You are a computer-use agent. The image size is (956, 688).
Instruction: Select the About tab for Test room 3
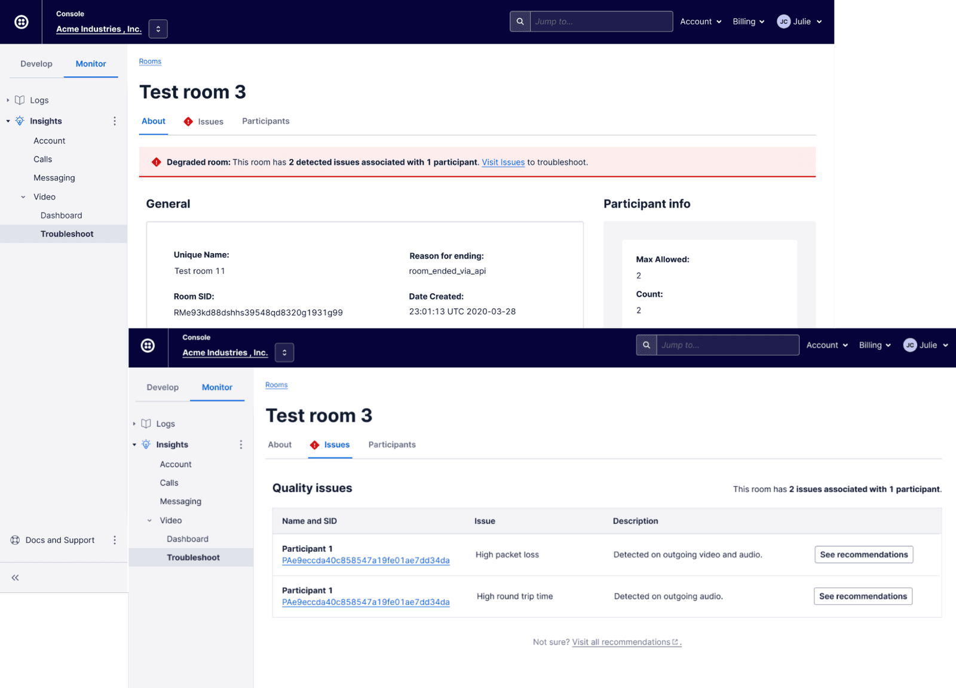coord(153,121)
